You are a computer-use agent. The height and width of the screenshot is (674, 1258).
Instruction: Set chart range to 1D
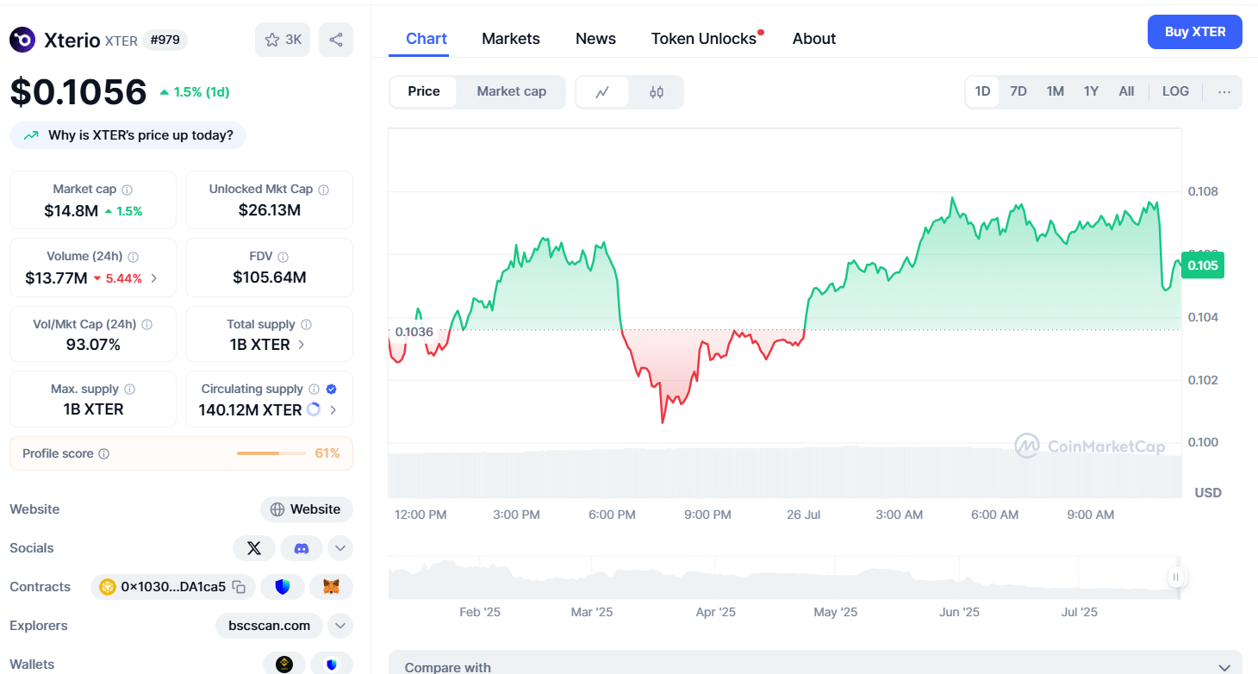tap(982, 91)
